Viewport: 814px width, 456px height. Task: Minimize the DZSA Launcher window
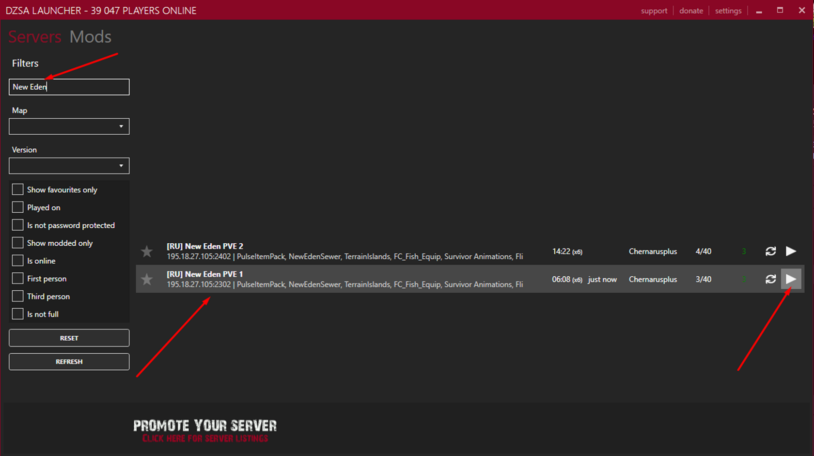click(x=759, y=11)
